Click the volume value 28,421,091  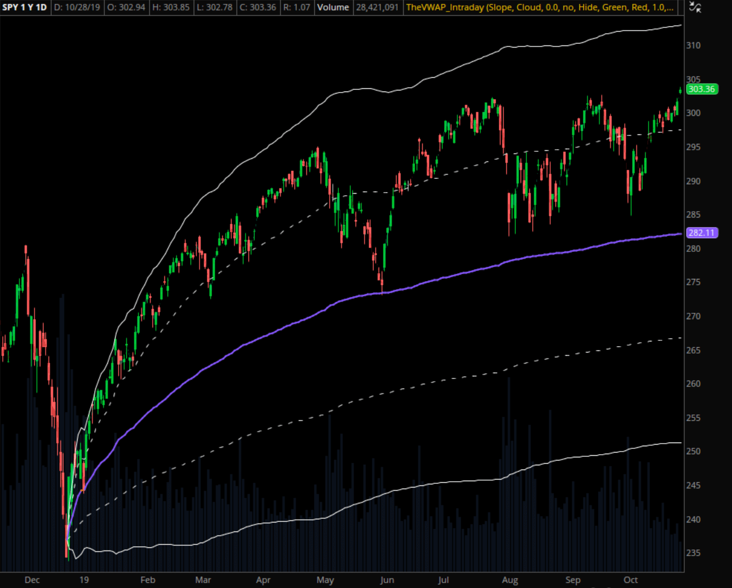click(x=377, y=7)
